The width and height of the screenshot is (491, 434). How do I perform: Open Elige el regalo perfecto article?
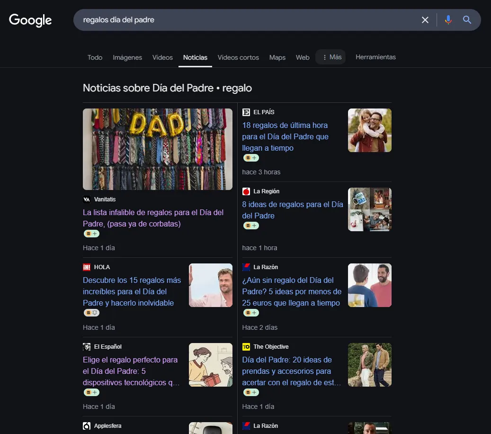pos(131,371)
